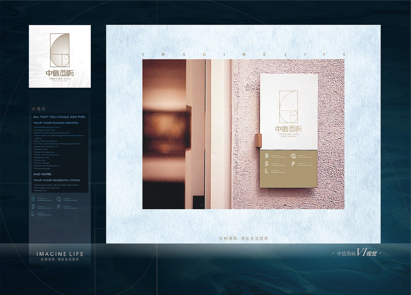The width and height of the screenshot is (411, 295).
Task: Click the outlined S letter icon in dark left panel
Action: coord(33,207)
